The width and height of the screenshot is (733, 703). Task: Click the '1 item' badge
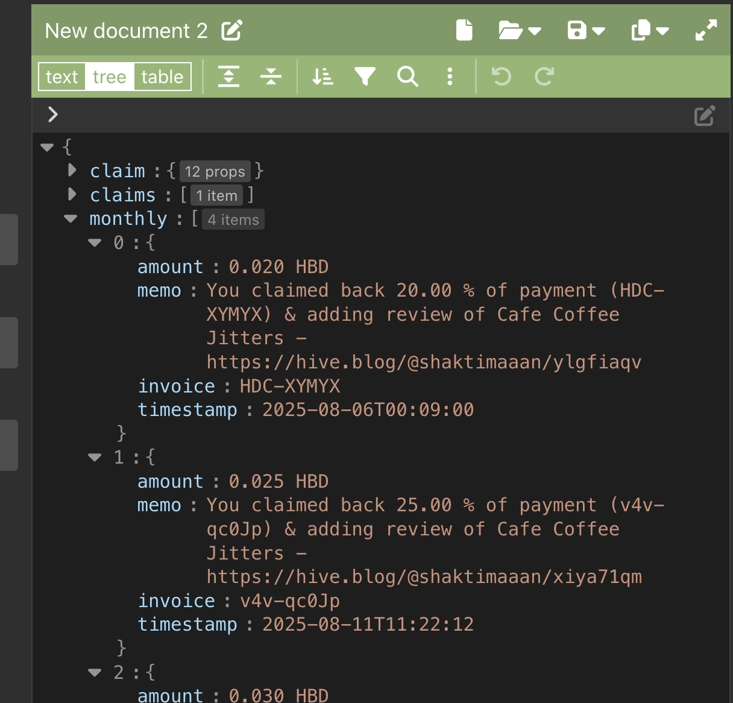(x=216, y=195)
